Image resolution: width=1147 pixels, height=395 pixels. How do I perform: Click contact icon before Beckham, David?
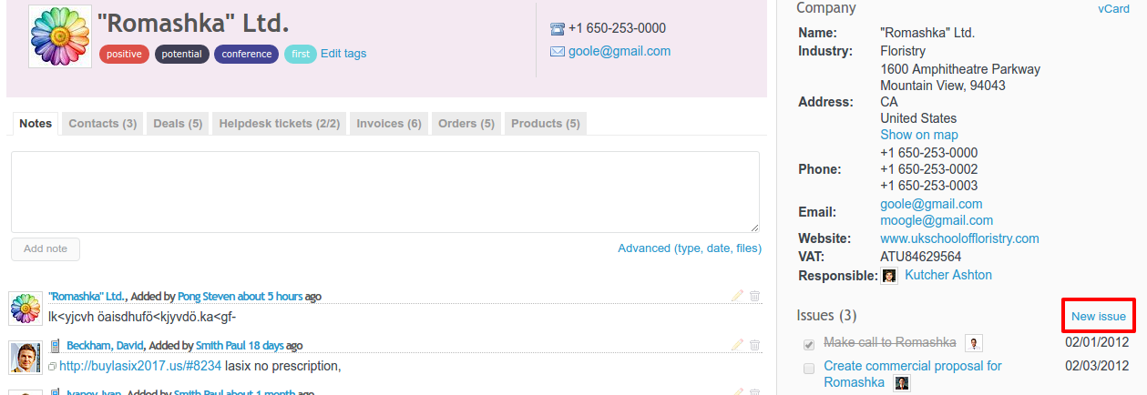pos(56,346)
